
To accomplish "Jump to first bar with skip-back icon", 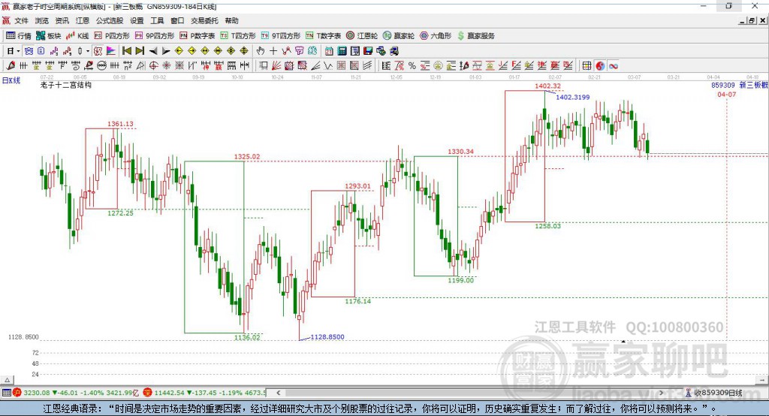I will point(126,51).
